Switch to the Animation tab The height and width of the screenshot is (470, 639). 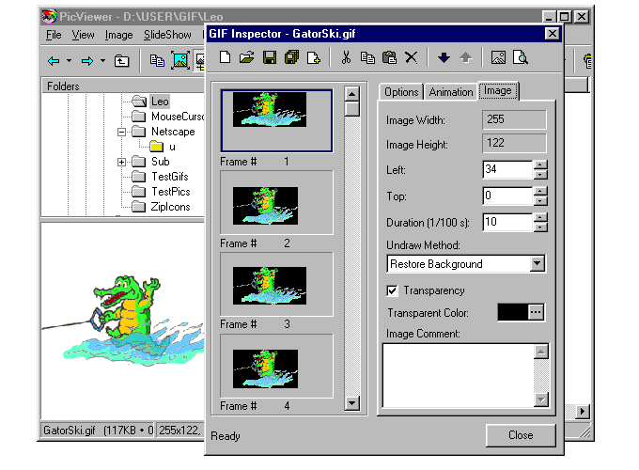tap(451, 92)
